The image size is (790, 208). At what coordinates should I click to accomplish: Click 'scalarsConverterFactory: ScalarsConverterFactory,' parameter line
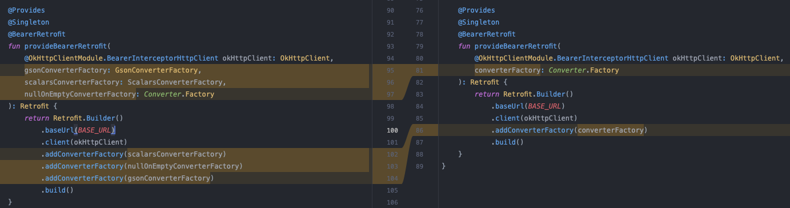[x=125, y=82]
